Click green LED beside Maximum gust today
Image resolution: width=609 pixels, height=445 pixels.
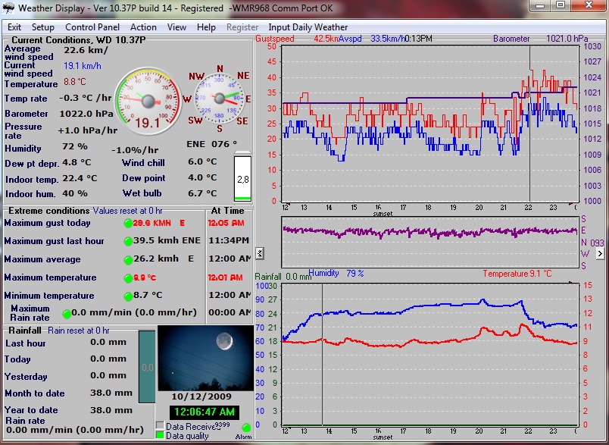(x=128, y=223)
